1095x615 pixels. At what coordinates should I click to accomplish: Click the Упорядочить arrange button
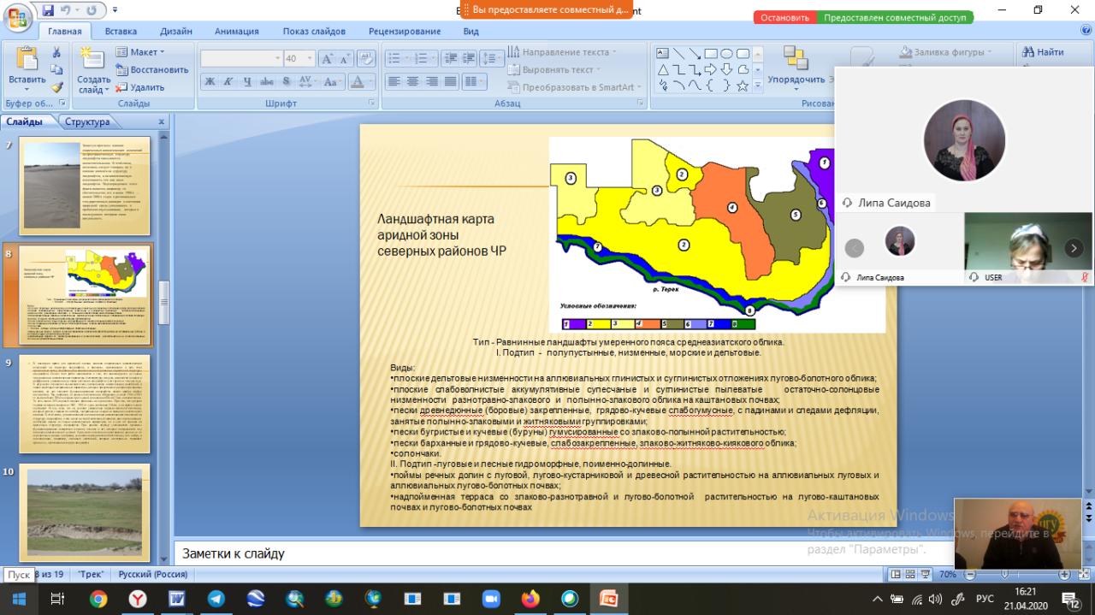coord(796,67)
